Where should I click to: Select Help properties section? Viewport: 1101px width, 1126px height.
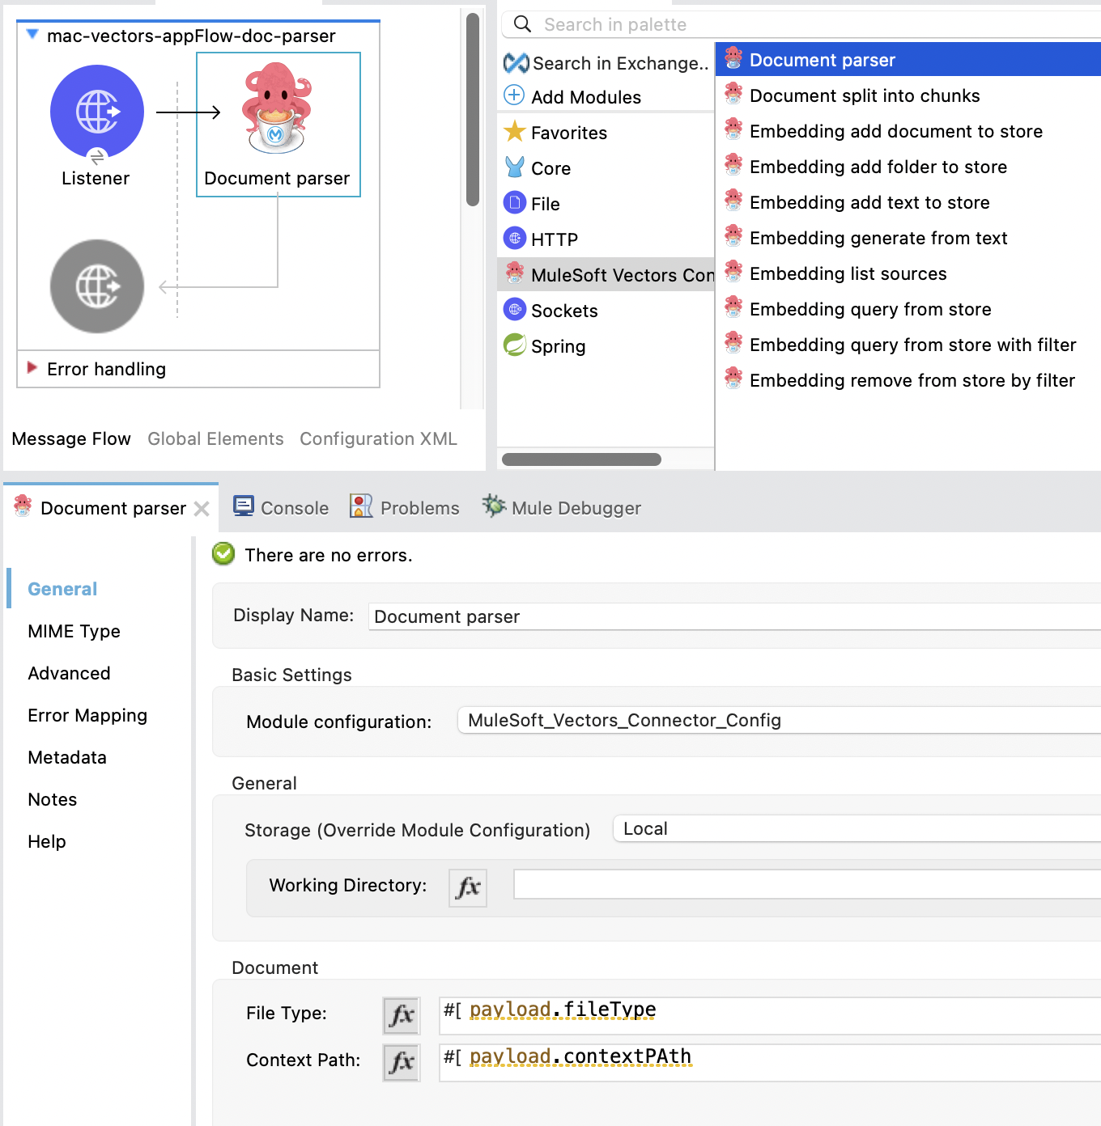click(47, 841)
